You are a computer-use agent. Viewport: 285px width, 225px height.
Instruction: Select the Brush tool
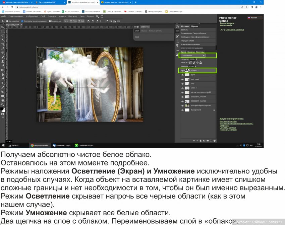[3, 57]
